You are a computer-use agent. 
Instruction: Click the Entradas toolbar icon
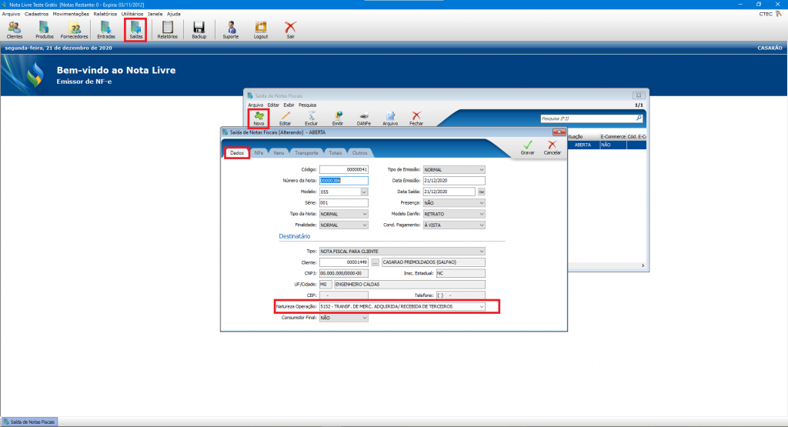coord(106,29)
